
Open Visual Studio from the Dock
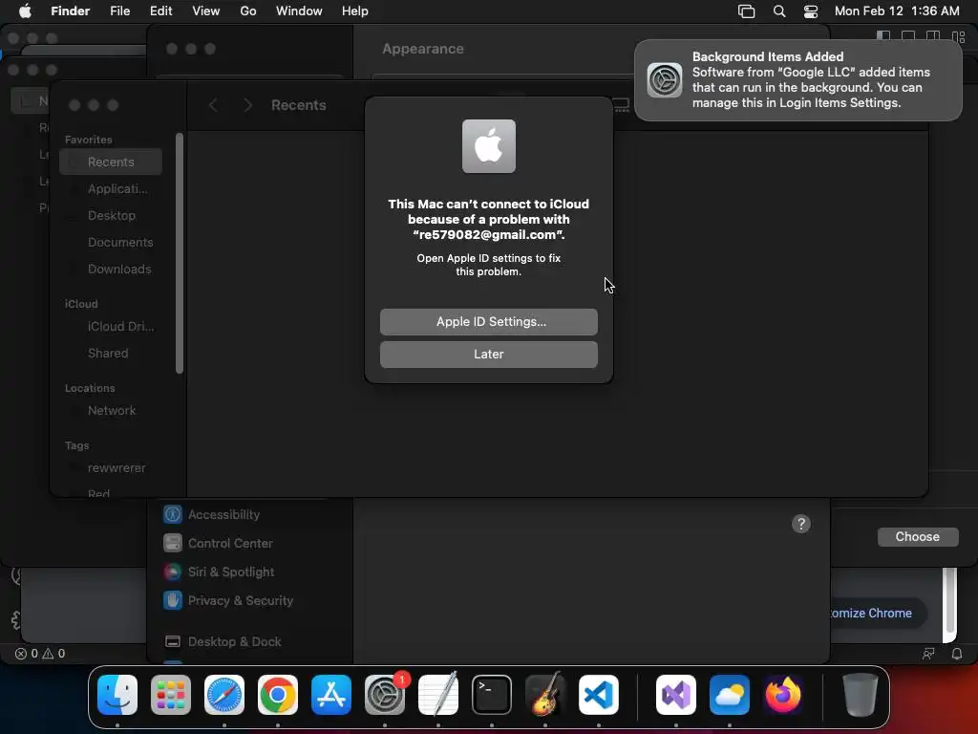click(676, 695)
